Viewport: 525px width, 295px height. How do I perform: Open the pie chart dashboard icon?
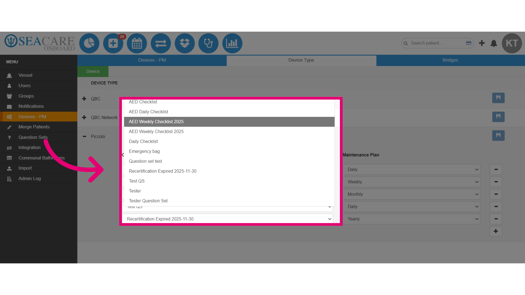click(89, 43)
